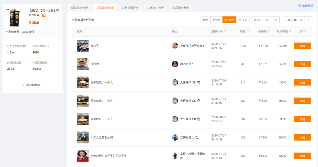Select the 近7天 time range
This screenshot has height=167, width=318.
pyautogui.click(x=217, y=20)
